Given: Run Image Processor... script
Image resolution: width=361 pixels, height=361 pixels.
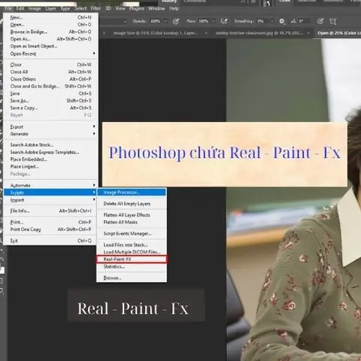Looking at the screenshot, I should (132, 193).
